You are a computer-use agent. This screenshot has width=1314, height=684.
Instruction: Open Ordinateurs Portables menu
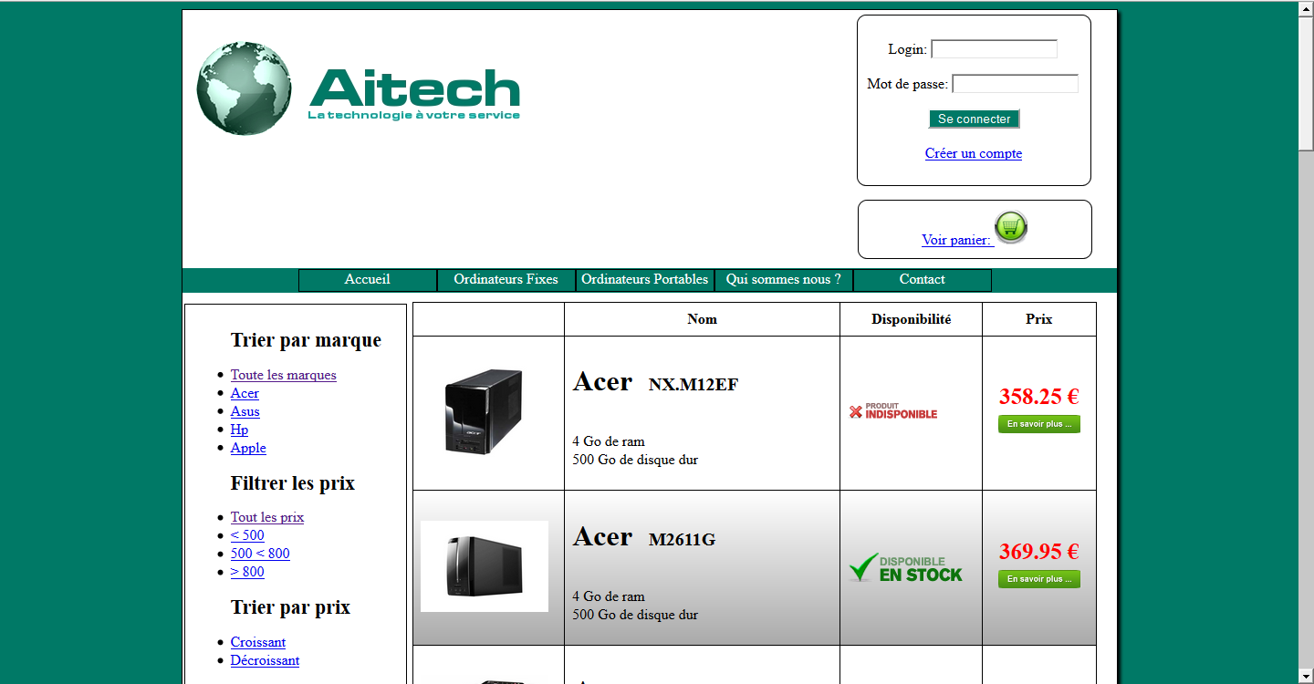point(645,280)
